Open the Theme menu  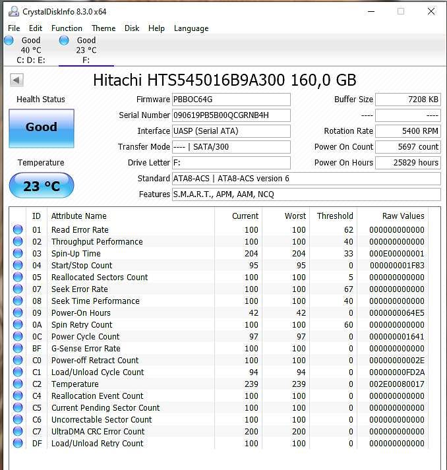point(104,28)
